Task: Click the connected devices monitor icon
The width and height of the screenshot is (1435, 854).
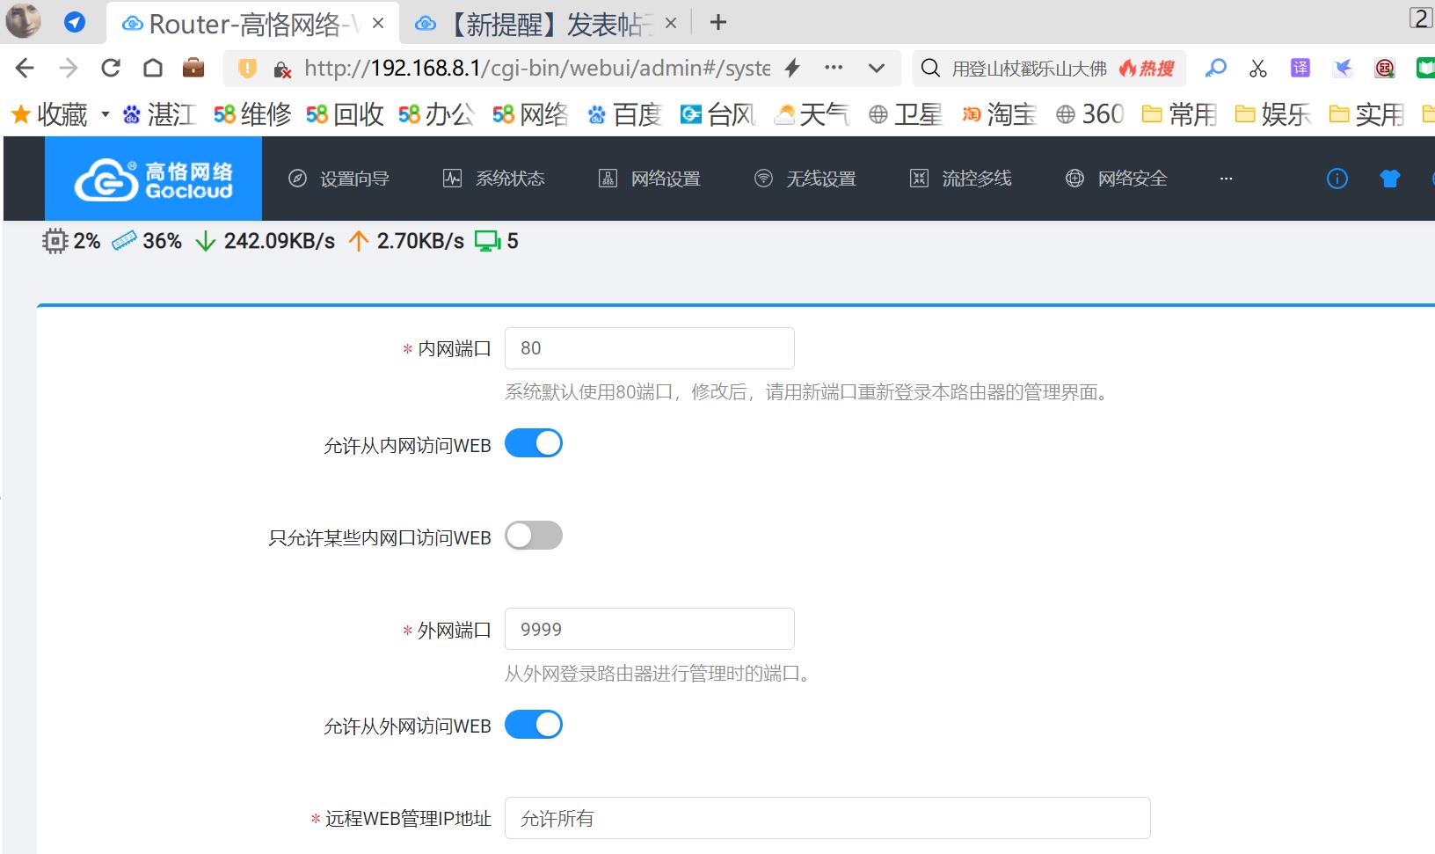Action: click(487, 241)
